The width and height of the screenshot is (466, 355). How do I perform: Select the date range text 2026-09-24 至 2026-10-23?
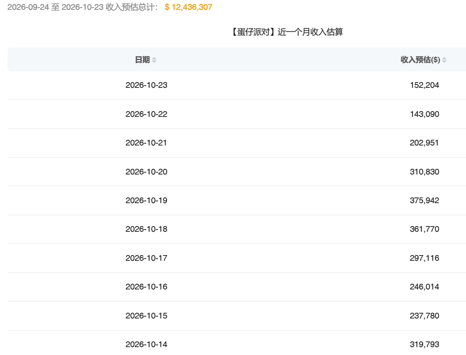[55, 7]
